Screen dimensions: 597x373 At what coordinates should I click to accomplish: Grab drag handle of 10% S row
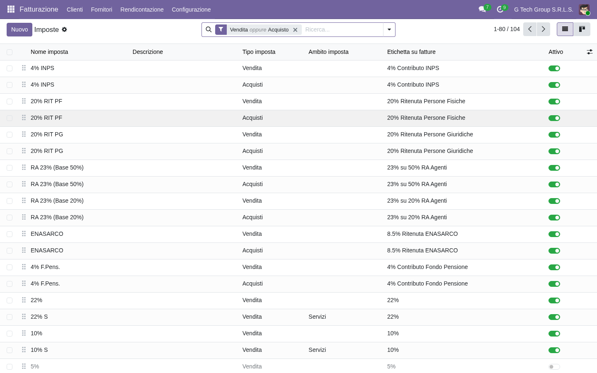(x=24, y=350)
